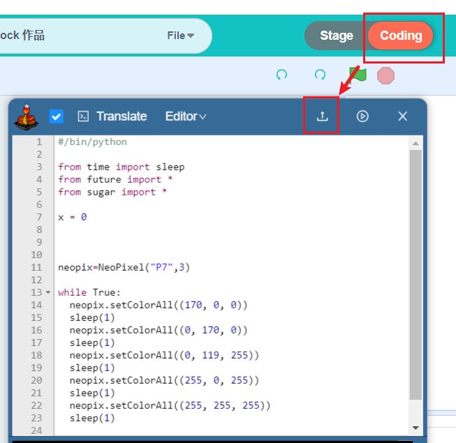The image size is (456, 443).
Task: Click the terminal icon beside Translate
Action: coord(83,117)
